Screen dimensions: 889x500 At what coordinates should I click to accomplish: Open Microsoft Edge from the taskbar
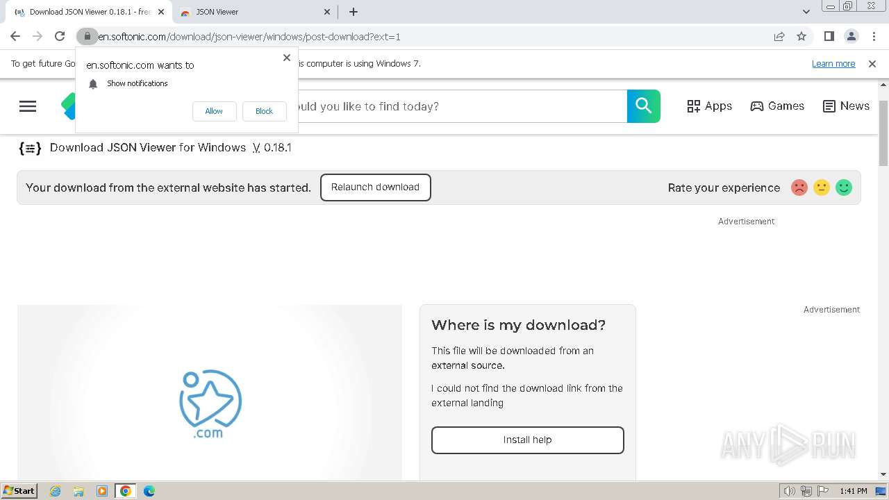click(x=149, y=491)
